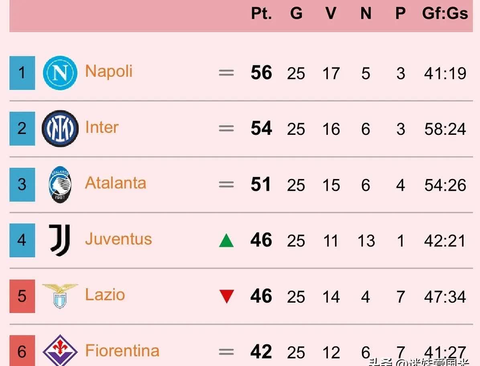Click the Atalanta club crest
Screen dimensions: 480x366
pos(60,185)
